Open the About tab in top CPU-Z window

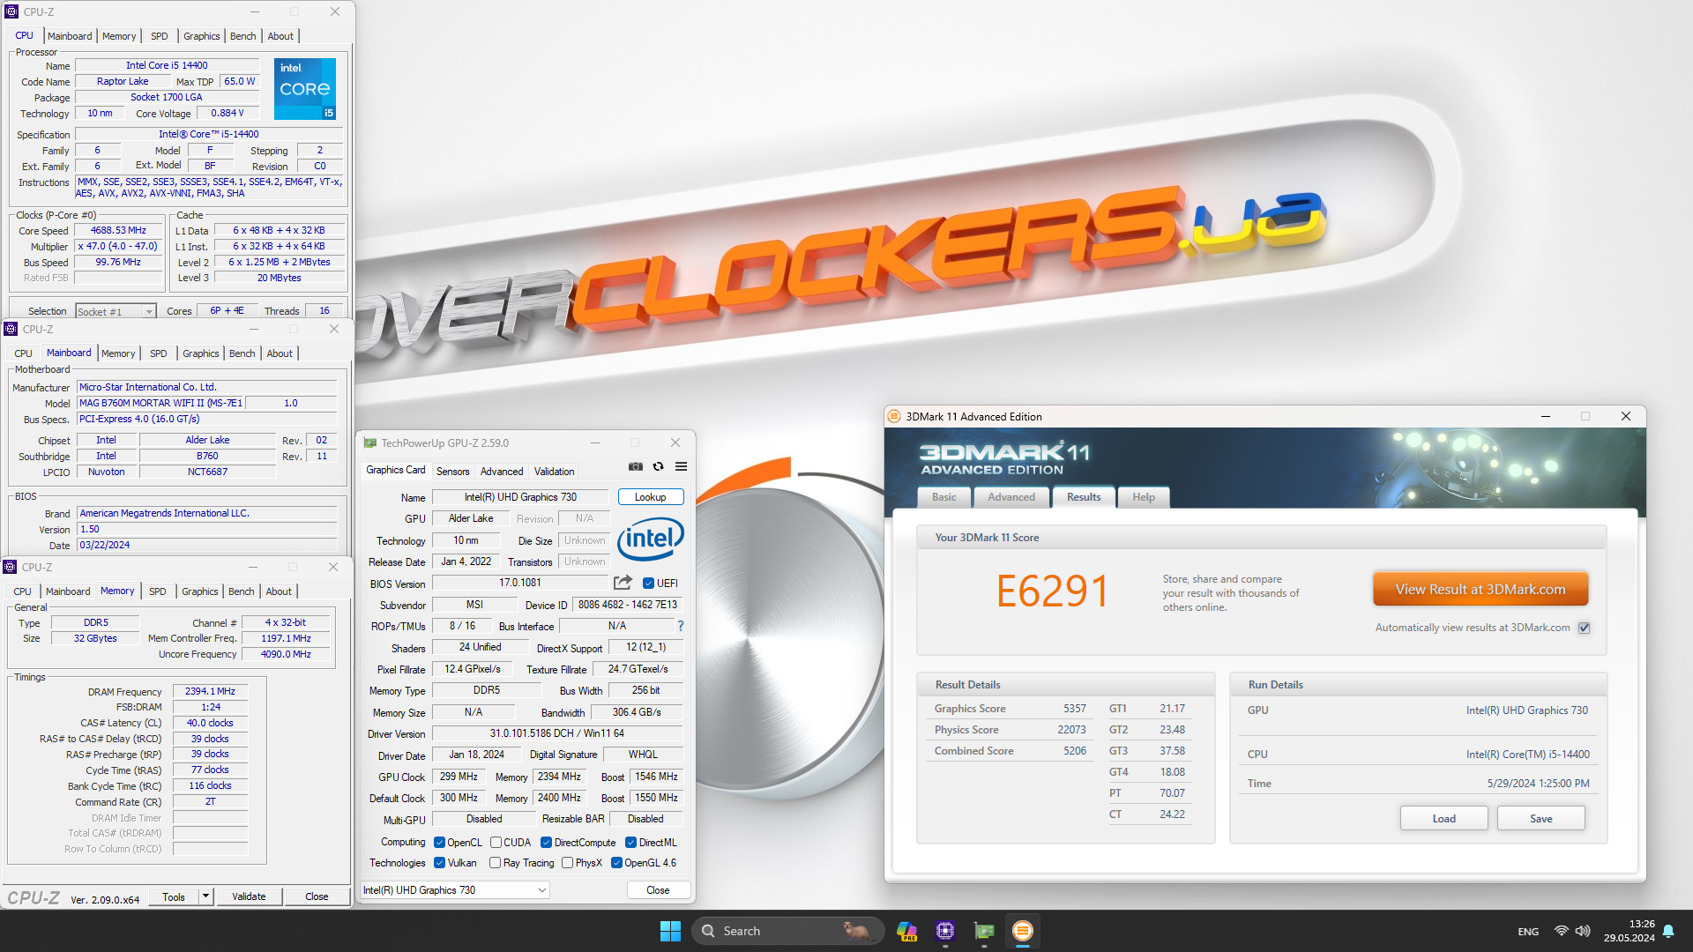(281, 36)
